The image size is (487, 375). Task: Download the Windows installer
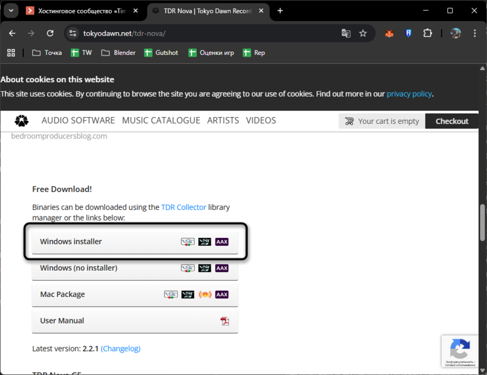pos(135,242)
